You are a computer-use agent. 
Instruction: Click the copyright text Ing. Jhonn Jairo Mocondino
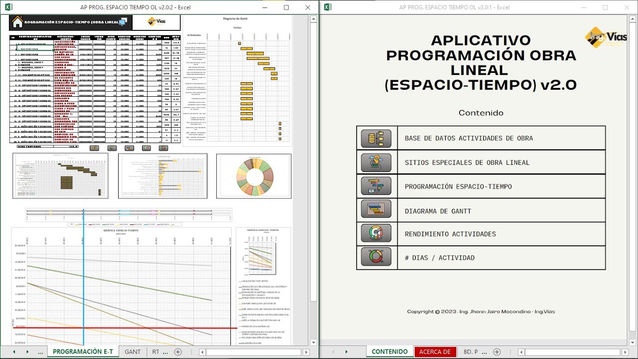tap(481, 312)
